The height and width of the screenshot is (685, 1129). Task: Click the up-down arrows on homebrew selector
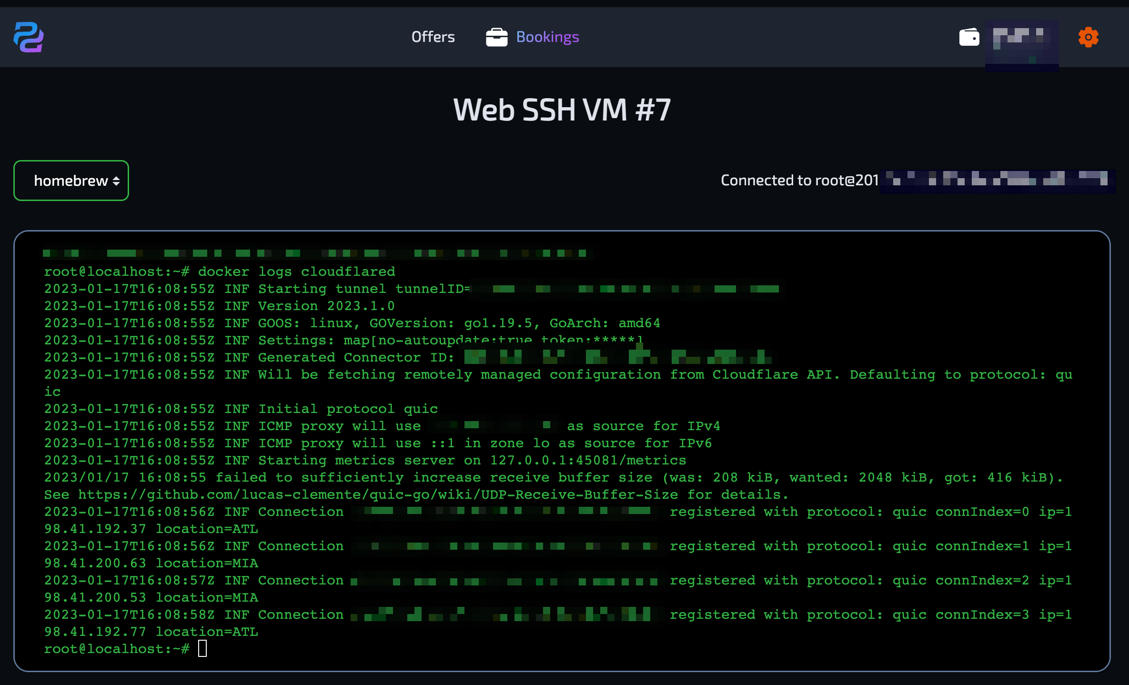tap(116, 181)
